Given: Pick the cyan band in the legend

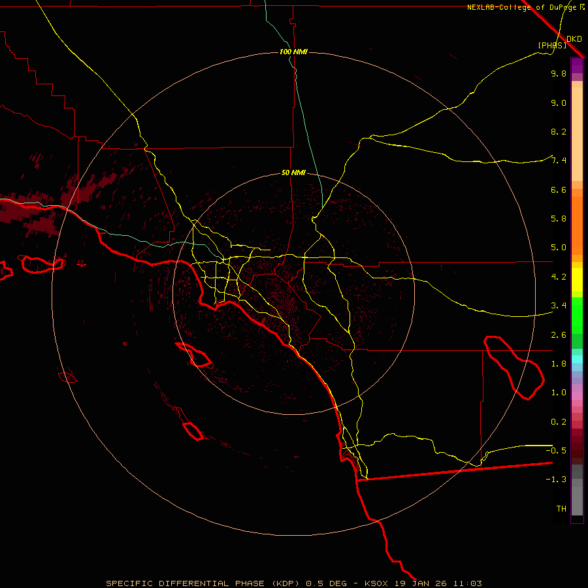Looking at the screenshot, I should [x=577, y=359].
